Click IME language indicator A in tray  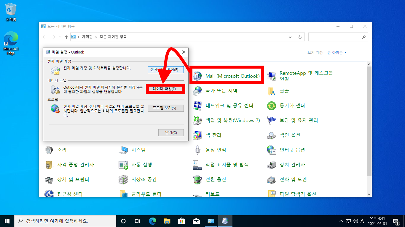pyautogui.click(x=362, y=221)
